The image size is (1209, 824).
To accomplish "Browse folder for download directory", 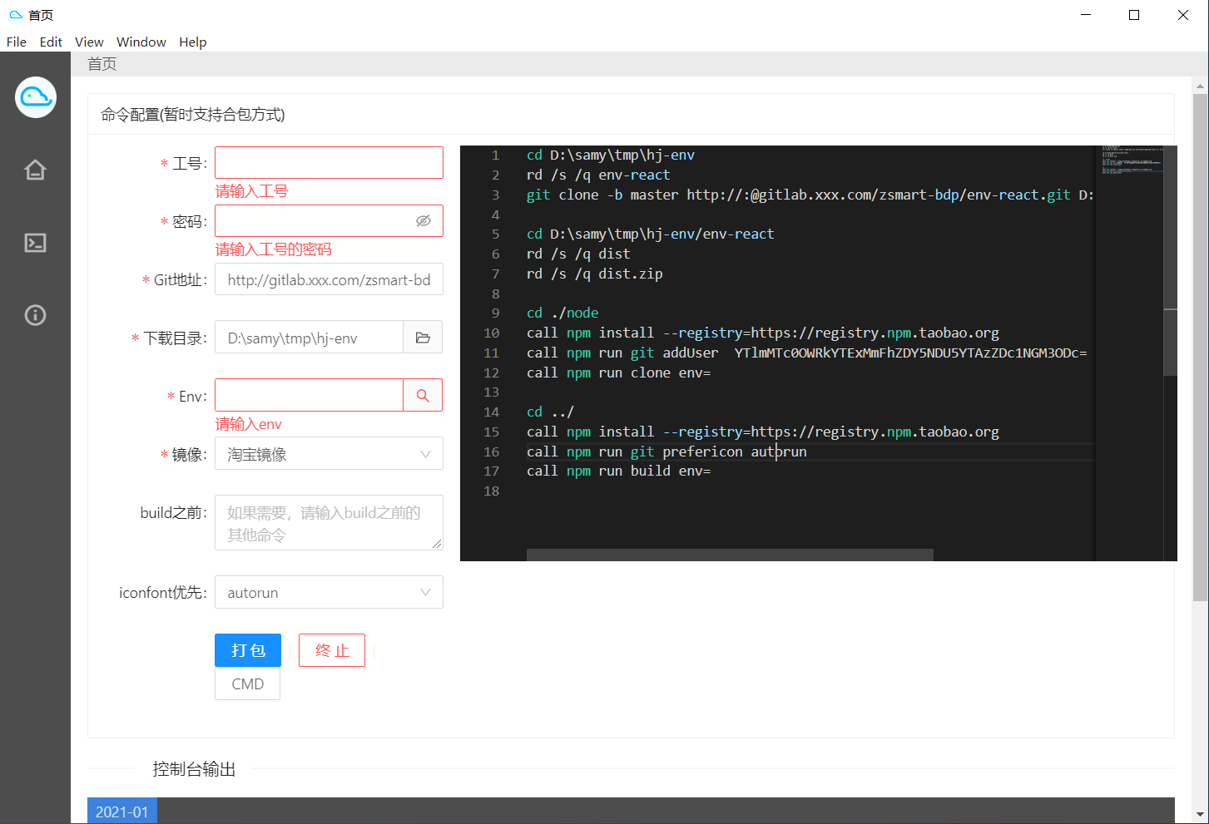I will [423, 338].
